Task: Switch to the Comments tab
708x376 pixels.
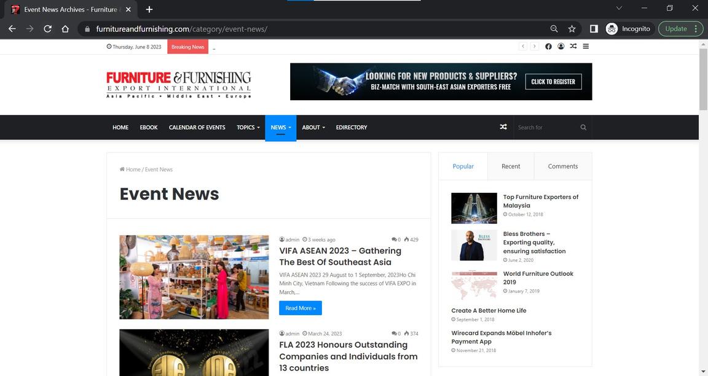Action: click(562, 166)
